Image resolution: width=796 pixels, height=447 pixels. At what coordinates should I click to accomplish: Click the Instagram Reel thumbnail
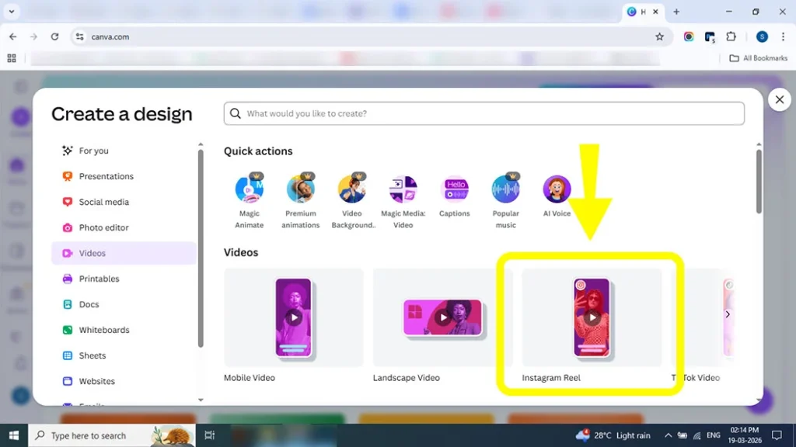coord(592,317)
